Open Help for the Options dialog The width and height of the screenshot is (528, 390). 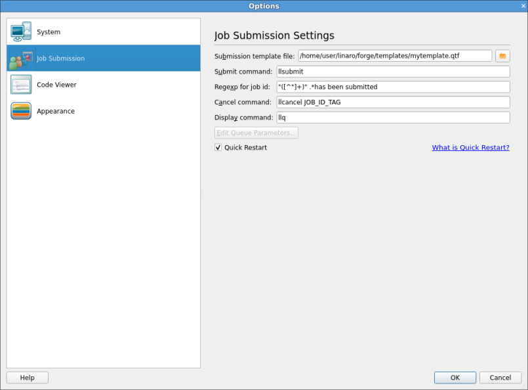[27, 378]
